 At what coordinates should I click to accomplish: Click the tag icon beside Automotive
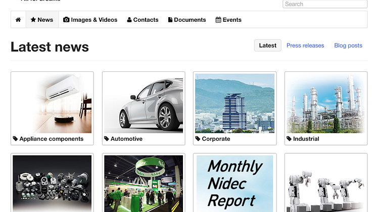point(107,139)
